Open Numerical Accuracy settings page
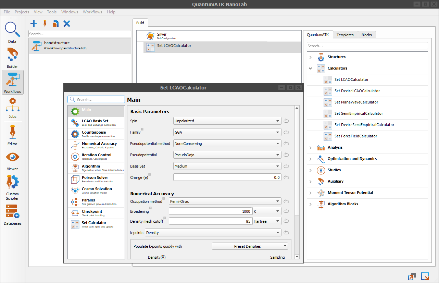 coord(96,145)
